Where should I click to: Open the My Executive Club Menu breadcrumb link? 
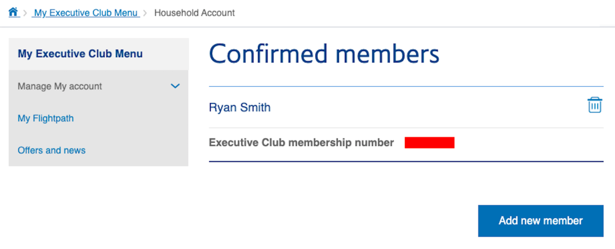click(85, 12)
